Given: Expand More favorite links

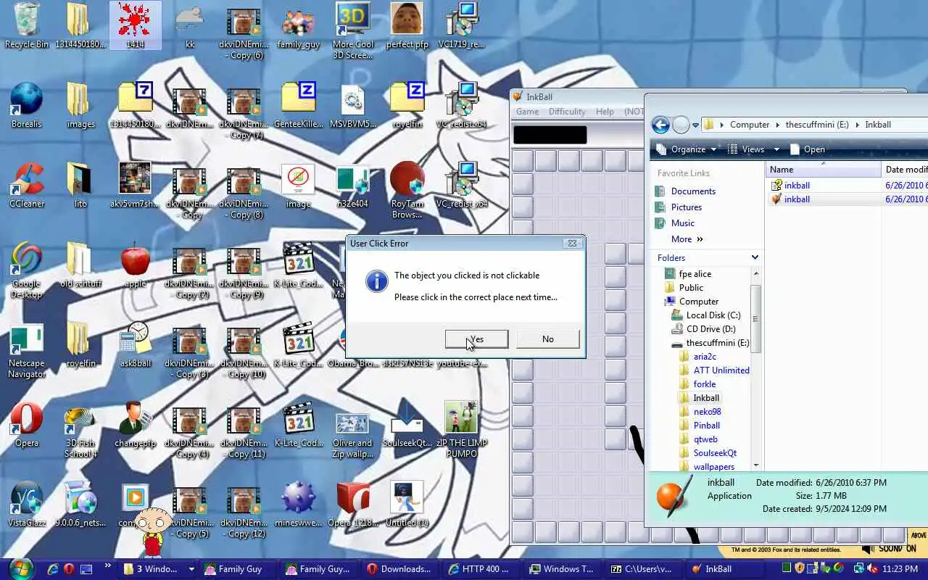Looking at the screenshot, I should [687, 239].
